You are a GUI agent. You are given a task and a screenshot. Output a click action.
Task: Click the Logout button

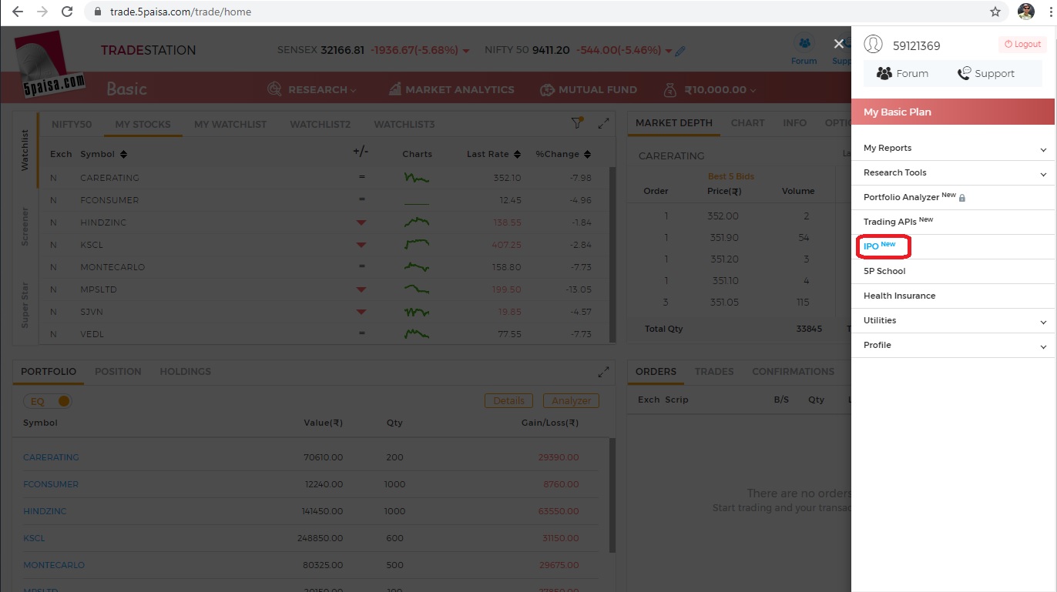(x=1023, y=45)
